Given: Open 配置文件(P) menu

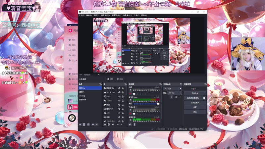Looking at the screenshot, I should click(x=117, y=15).
